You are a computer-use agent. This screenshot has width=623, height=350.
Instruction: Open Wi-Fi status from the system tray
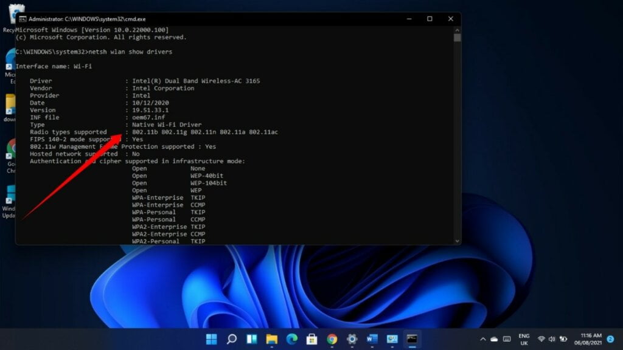(x=541, y=339)
